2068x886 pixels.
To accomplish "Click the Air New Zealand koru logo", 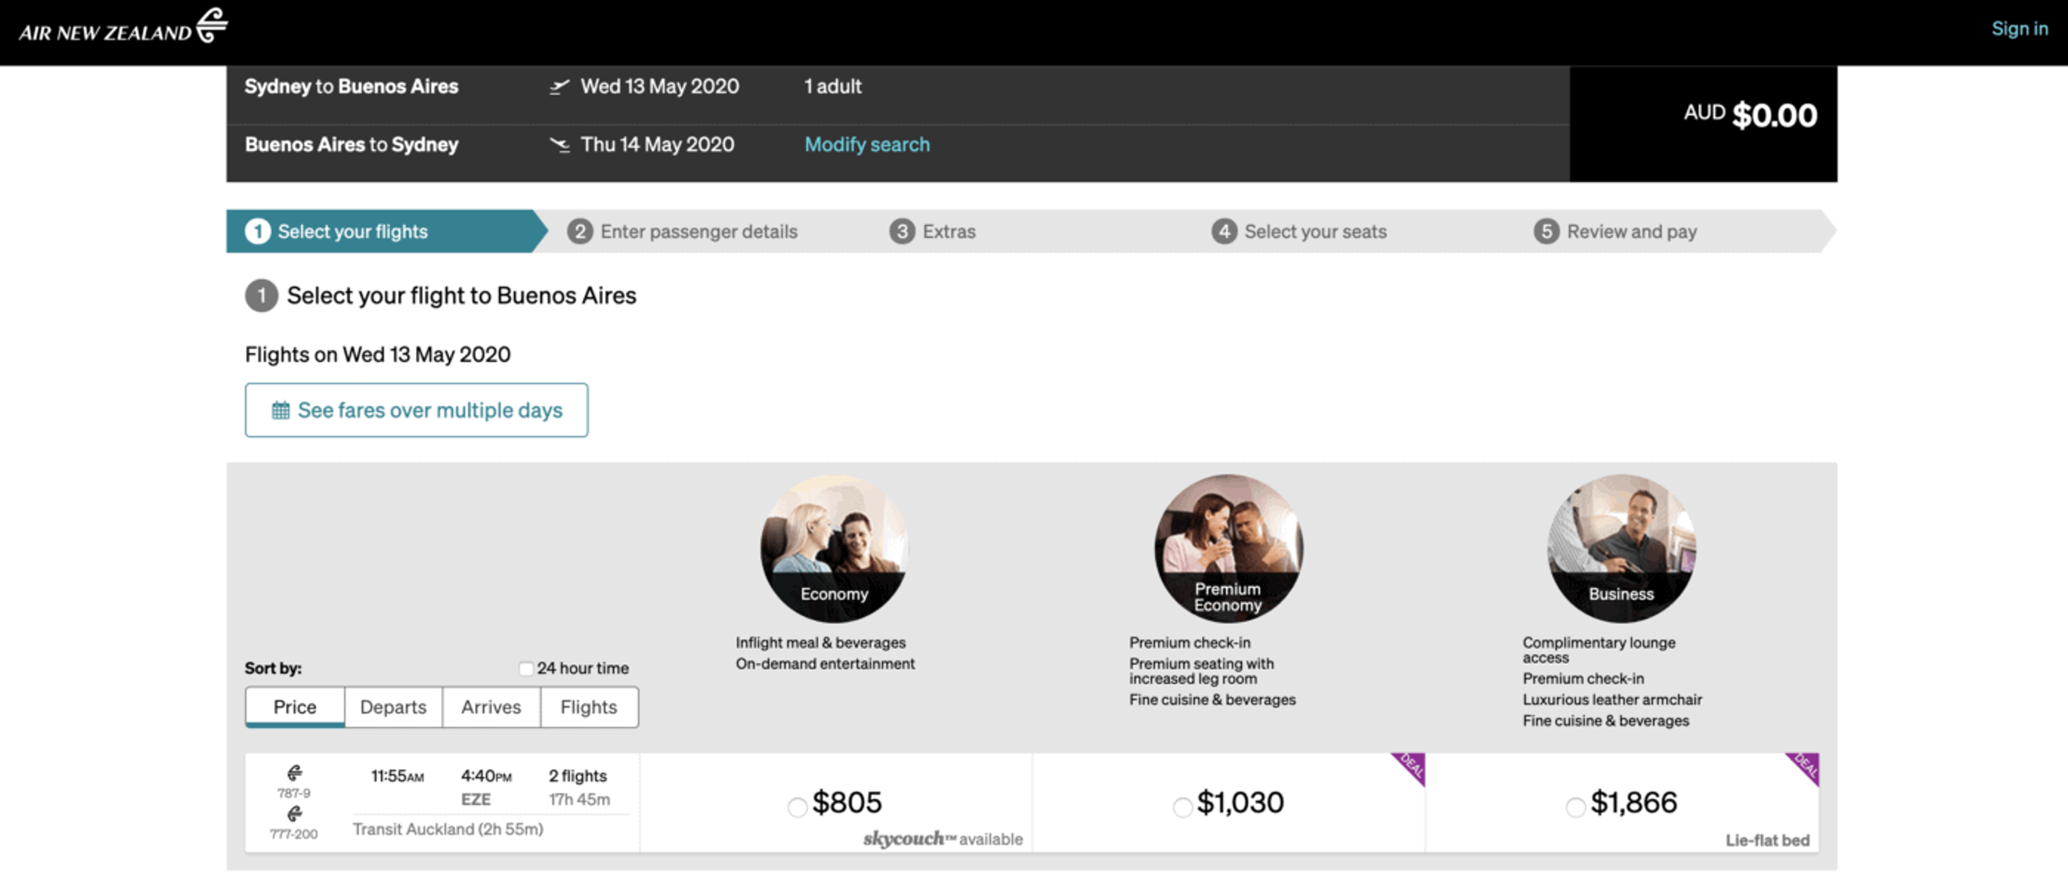I will pyautogui.click(x=212, y=24).
